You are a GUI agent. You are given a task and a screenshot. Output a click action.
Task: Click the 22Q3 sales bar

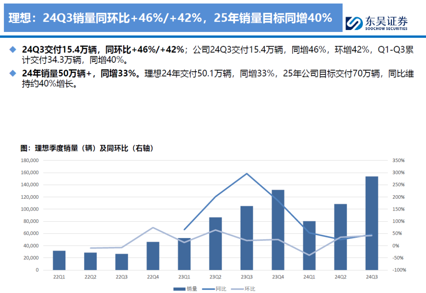point(122,262)
